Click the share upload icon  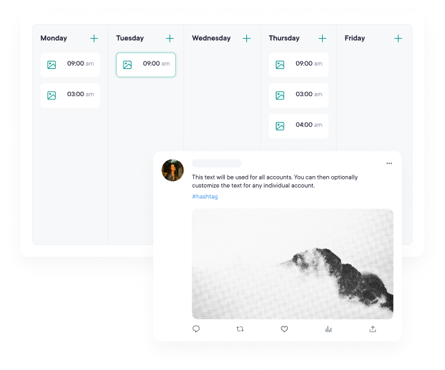(x=373, y=329)
